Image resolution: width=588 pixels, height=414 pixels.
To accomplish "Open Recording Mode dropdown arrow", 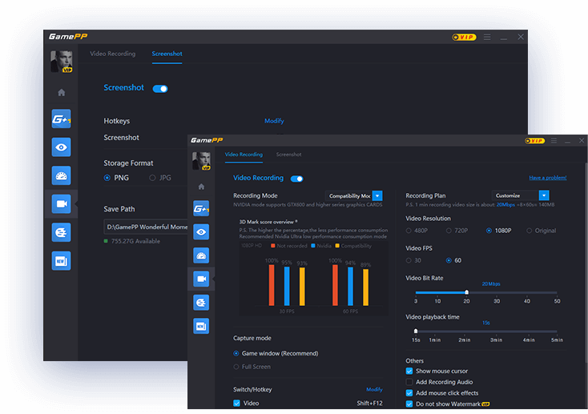I will pyautogui.click(x=377, y=195).
